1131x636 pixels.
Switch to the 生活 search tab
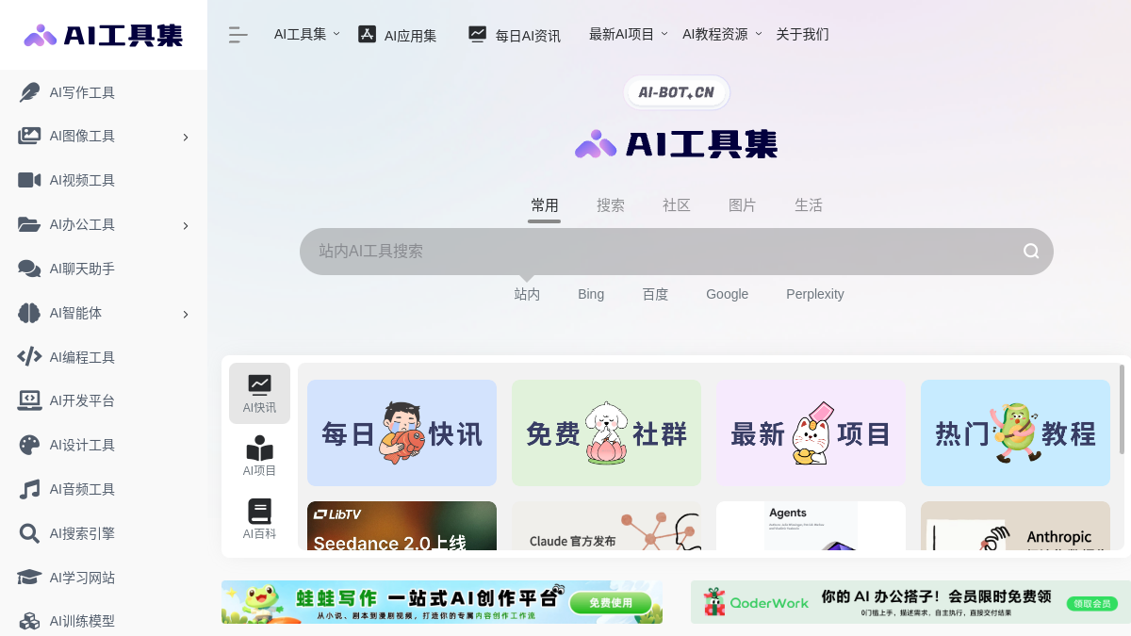[x=809, y=205]
